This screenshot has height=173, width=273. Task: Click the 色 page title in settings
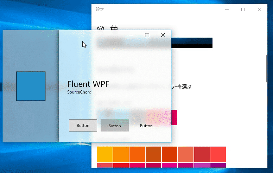point(114,27)
